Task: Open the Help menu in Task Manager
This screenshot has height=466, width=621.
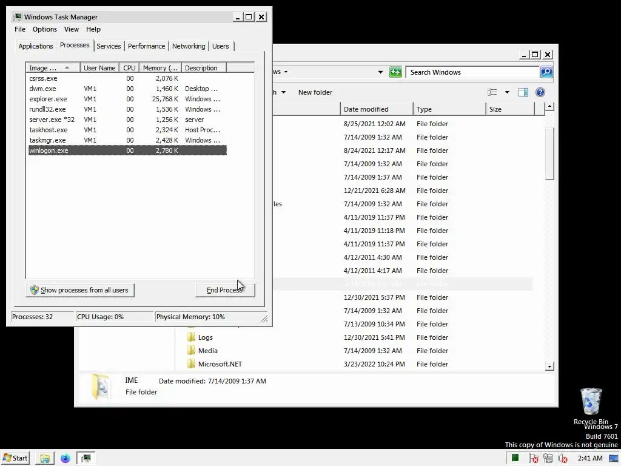Action: (93, 29)
